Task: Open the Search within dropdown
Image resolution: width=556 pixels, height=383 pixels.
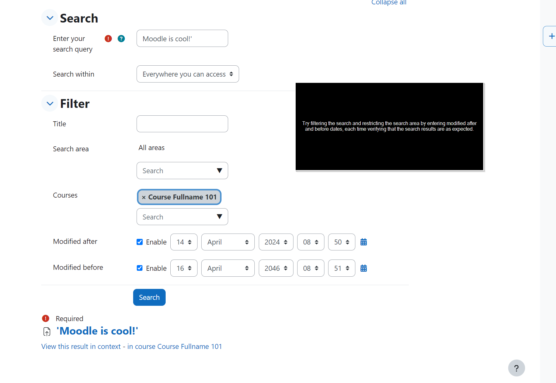Action: [188, 74]
